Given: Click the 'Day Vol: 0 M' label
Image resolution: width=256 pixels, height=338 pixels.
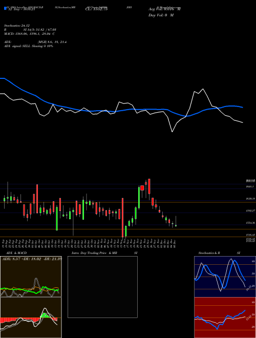Looking at the screenshot, I should [161, 15].
